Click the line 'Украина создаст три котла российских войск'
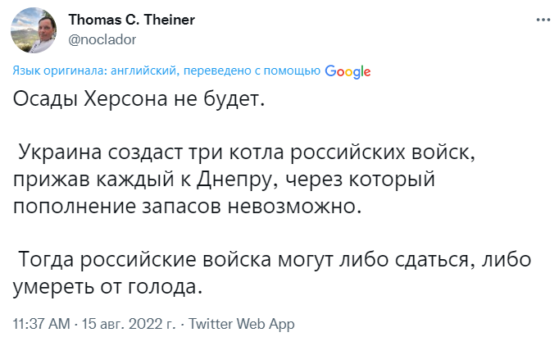Screen dimensions: 559x337 (x=246, y=153)
